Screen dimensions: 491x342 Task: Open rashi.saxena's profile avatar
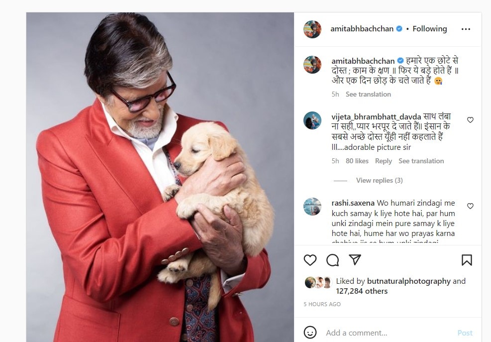tap(312, 207)
